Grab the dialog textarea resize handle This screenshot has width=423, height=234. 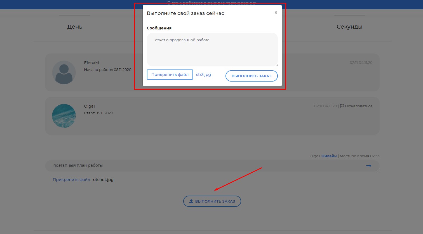[276, 65]
